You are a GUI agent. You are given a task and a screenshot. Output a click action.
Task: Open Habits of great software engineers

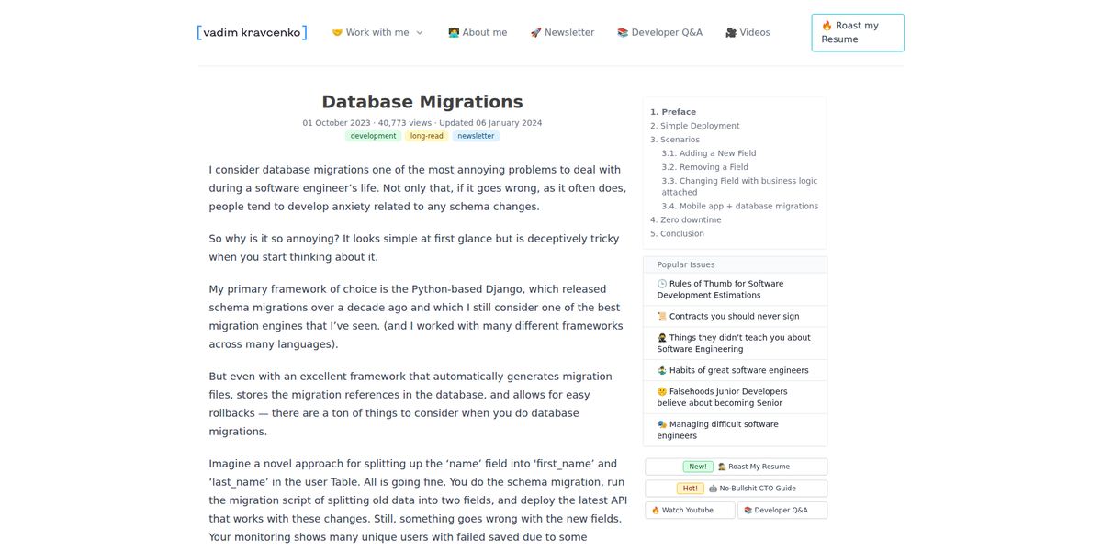click(x=738, y=370)
